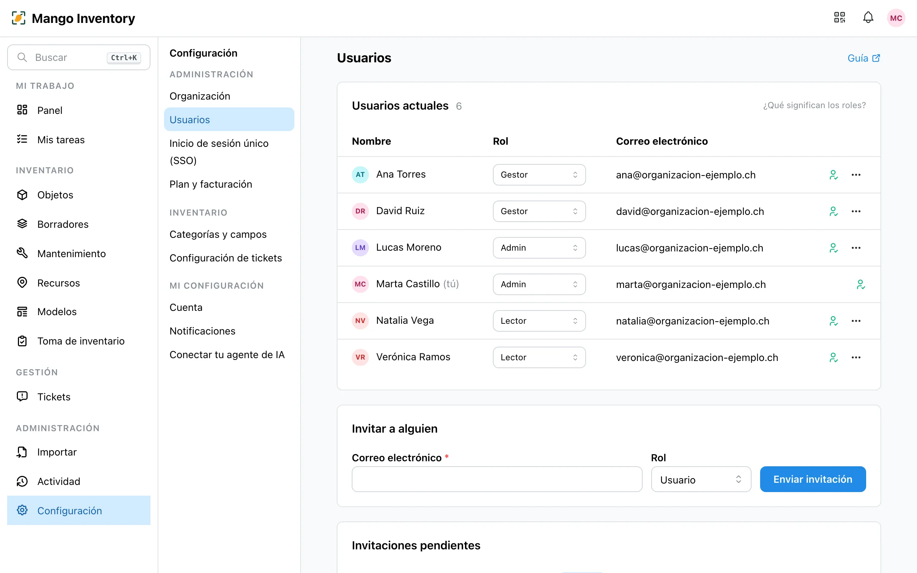Open three-dot menu for Lucas Moreno
The width and height of the screenshot is (917, 573).
coord(856,248)
